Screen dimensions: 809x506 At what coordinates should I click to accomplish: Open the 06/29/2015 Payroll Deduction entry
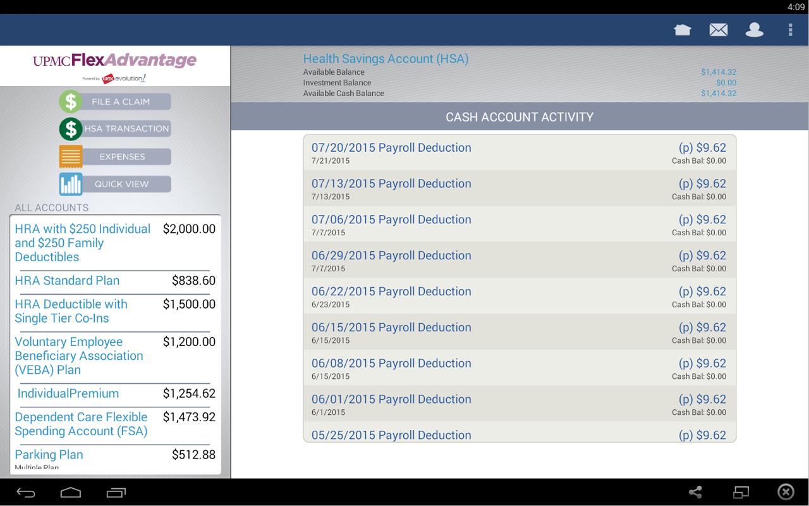[520, 261]
